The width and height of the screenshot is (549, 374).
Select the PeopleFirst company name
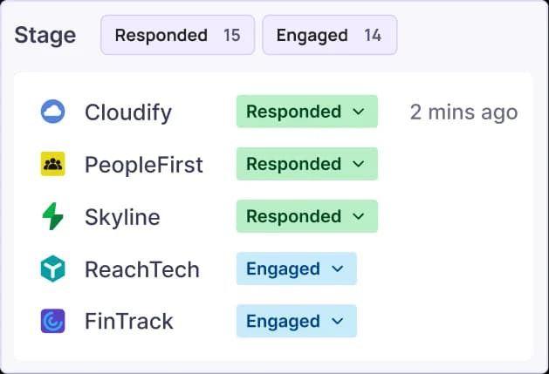pyautogui.click(x=144, y=165)
